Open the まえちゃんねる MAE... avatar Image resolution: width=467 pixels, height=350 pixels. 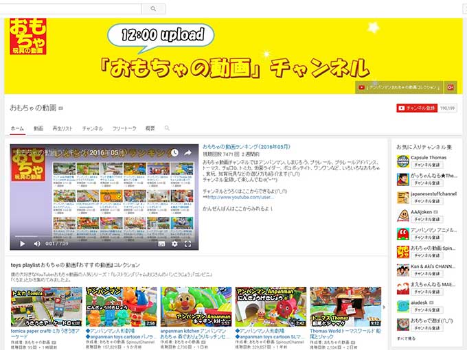[x=403, y=288]
